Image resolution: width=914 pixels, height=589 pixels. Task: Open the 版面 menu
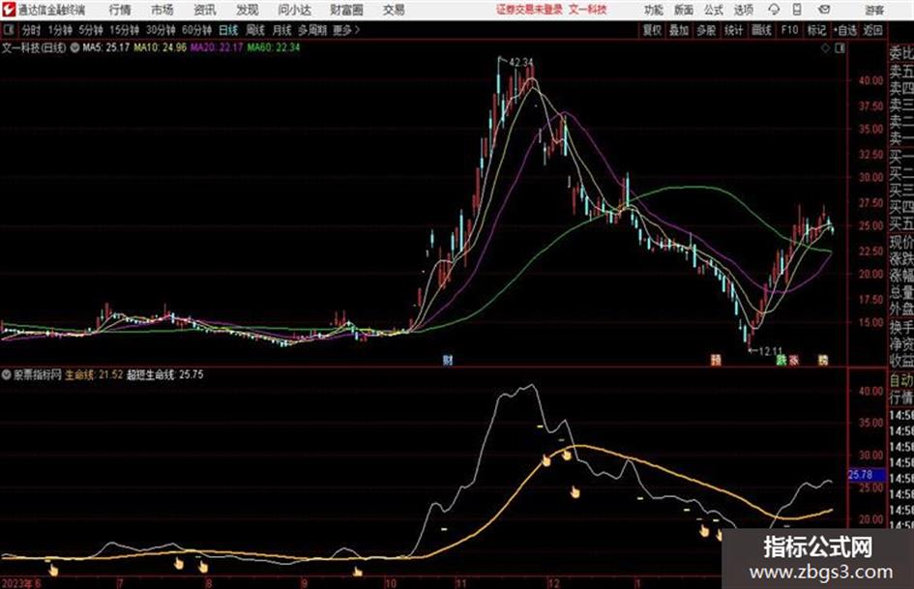coord(684,10)
